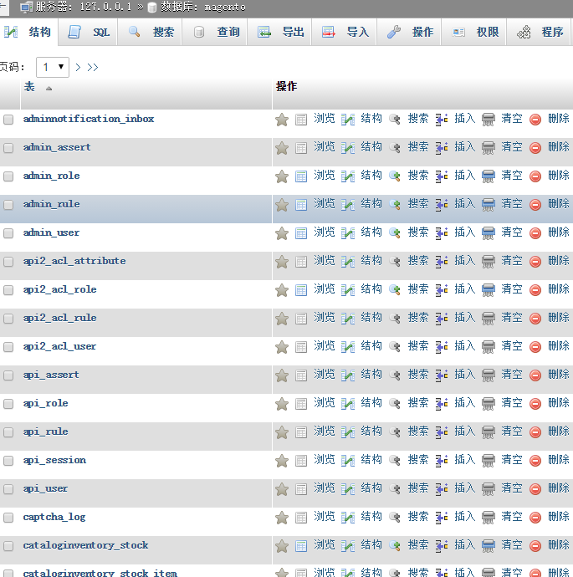Viewport: 573px width, 577px height.
Task: Go to next page with > arrow
Action: click(79, 67)
